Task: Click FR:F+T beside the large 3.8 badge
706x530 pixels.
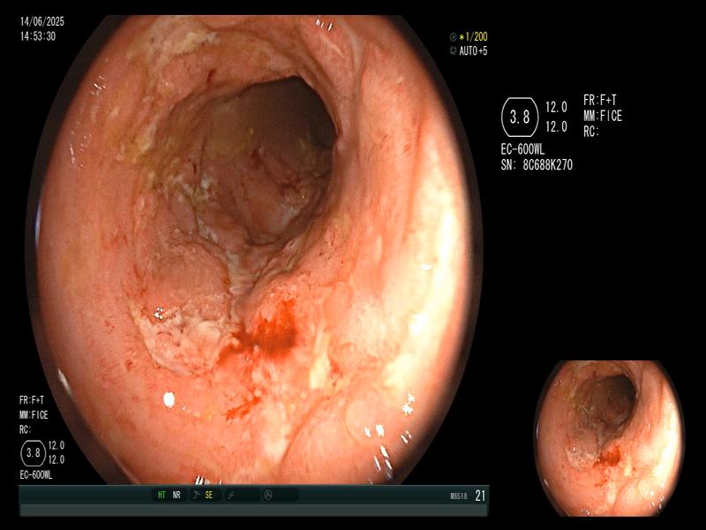Action: pos(600,100)
